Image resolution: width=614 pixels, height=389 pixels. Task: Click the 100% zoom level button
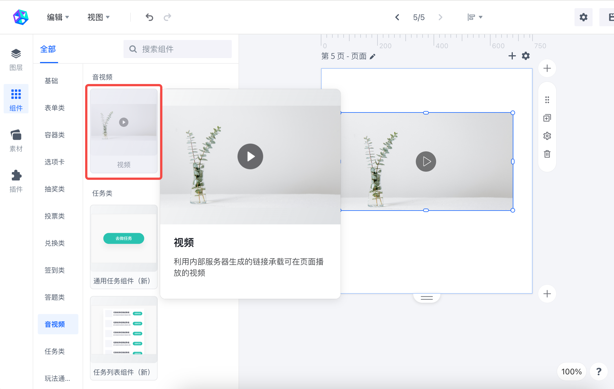571,372
